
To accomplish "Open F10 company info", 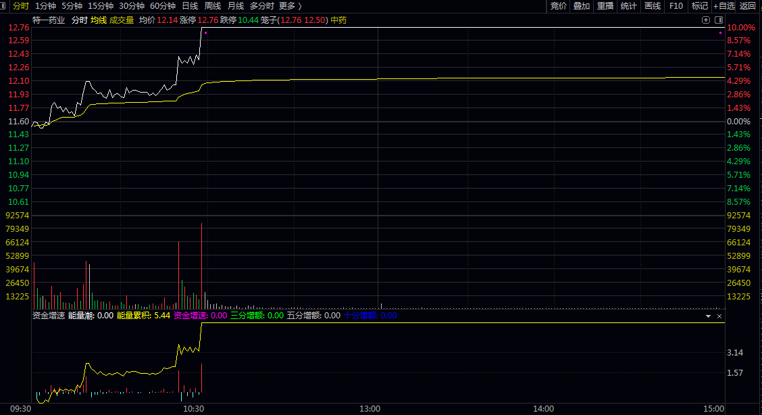I will click(676, 6).
